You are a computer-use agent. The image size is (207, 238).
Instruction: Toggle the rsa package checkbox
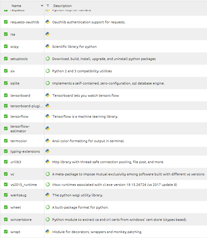6,34
